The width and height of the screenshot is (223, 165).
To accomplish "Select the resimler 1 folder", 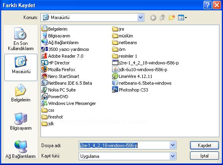I will [x=124, y=56].
